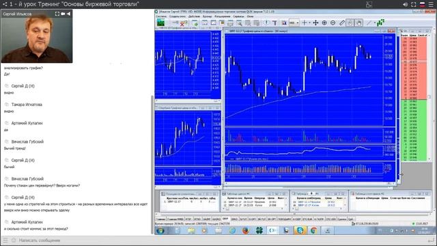Viewport: 437px width, 246px height.
Task: Switch to the SBRF tab at the bottom of QUIK
Action: click(225, 219)
